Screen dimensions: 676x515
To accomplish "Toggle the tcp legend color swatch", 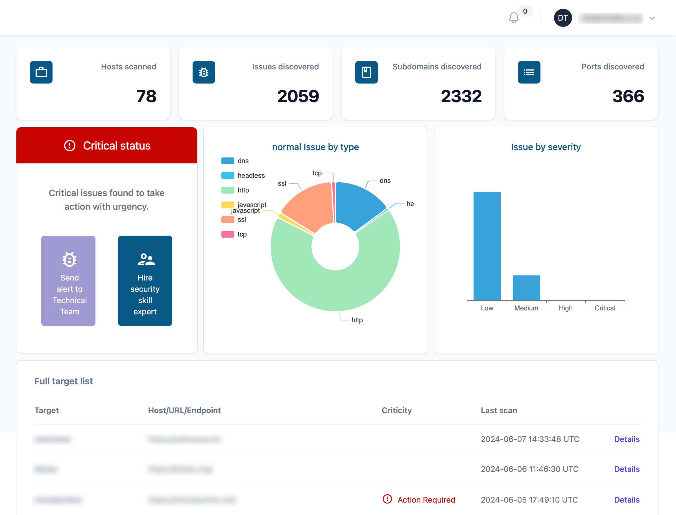I will tap(228, 235).
